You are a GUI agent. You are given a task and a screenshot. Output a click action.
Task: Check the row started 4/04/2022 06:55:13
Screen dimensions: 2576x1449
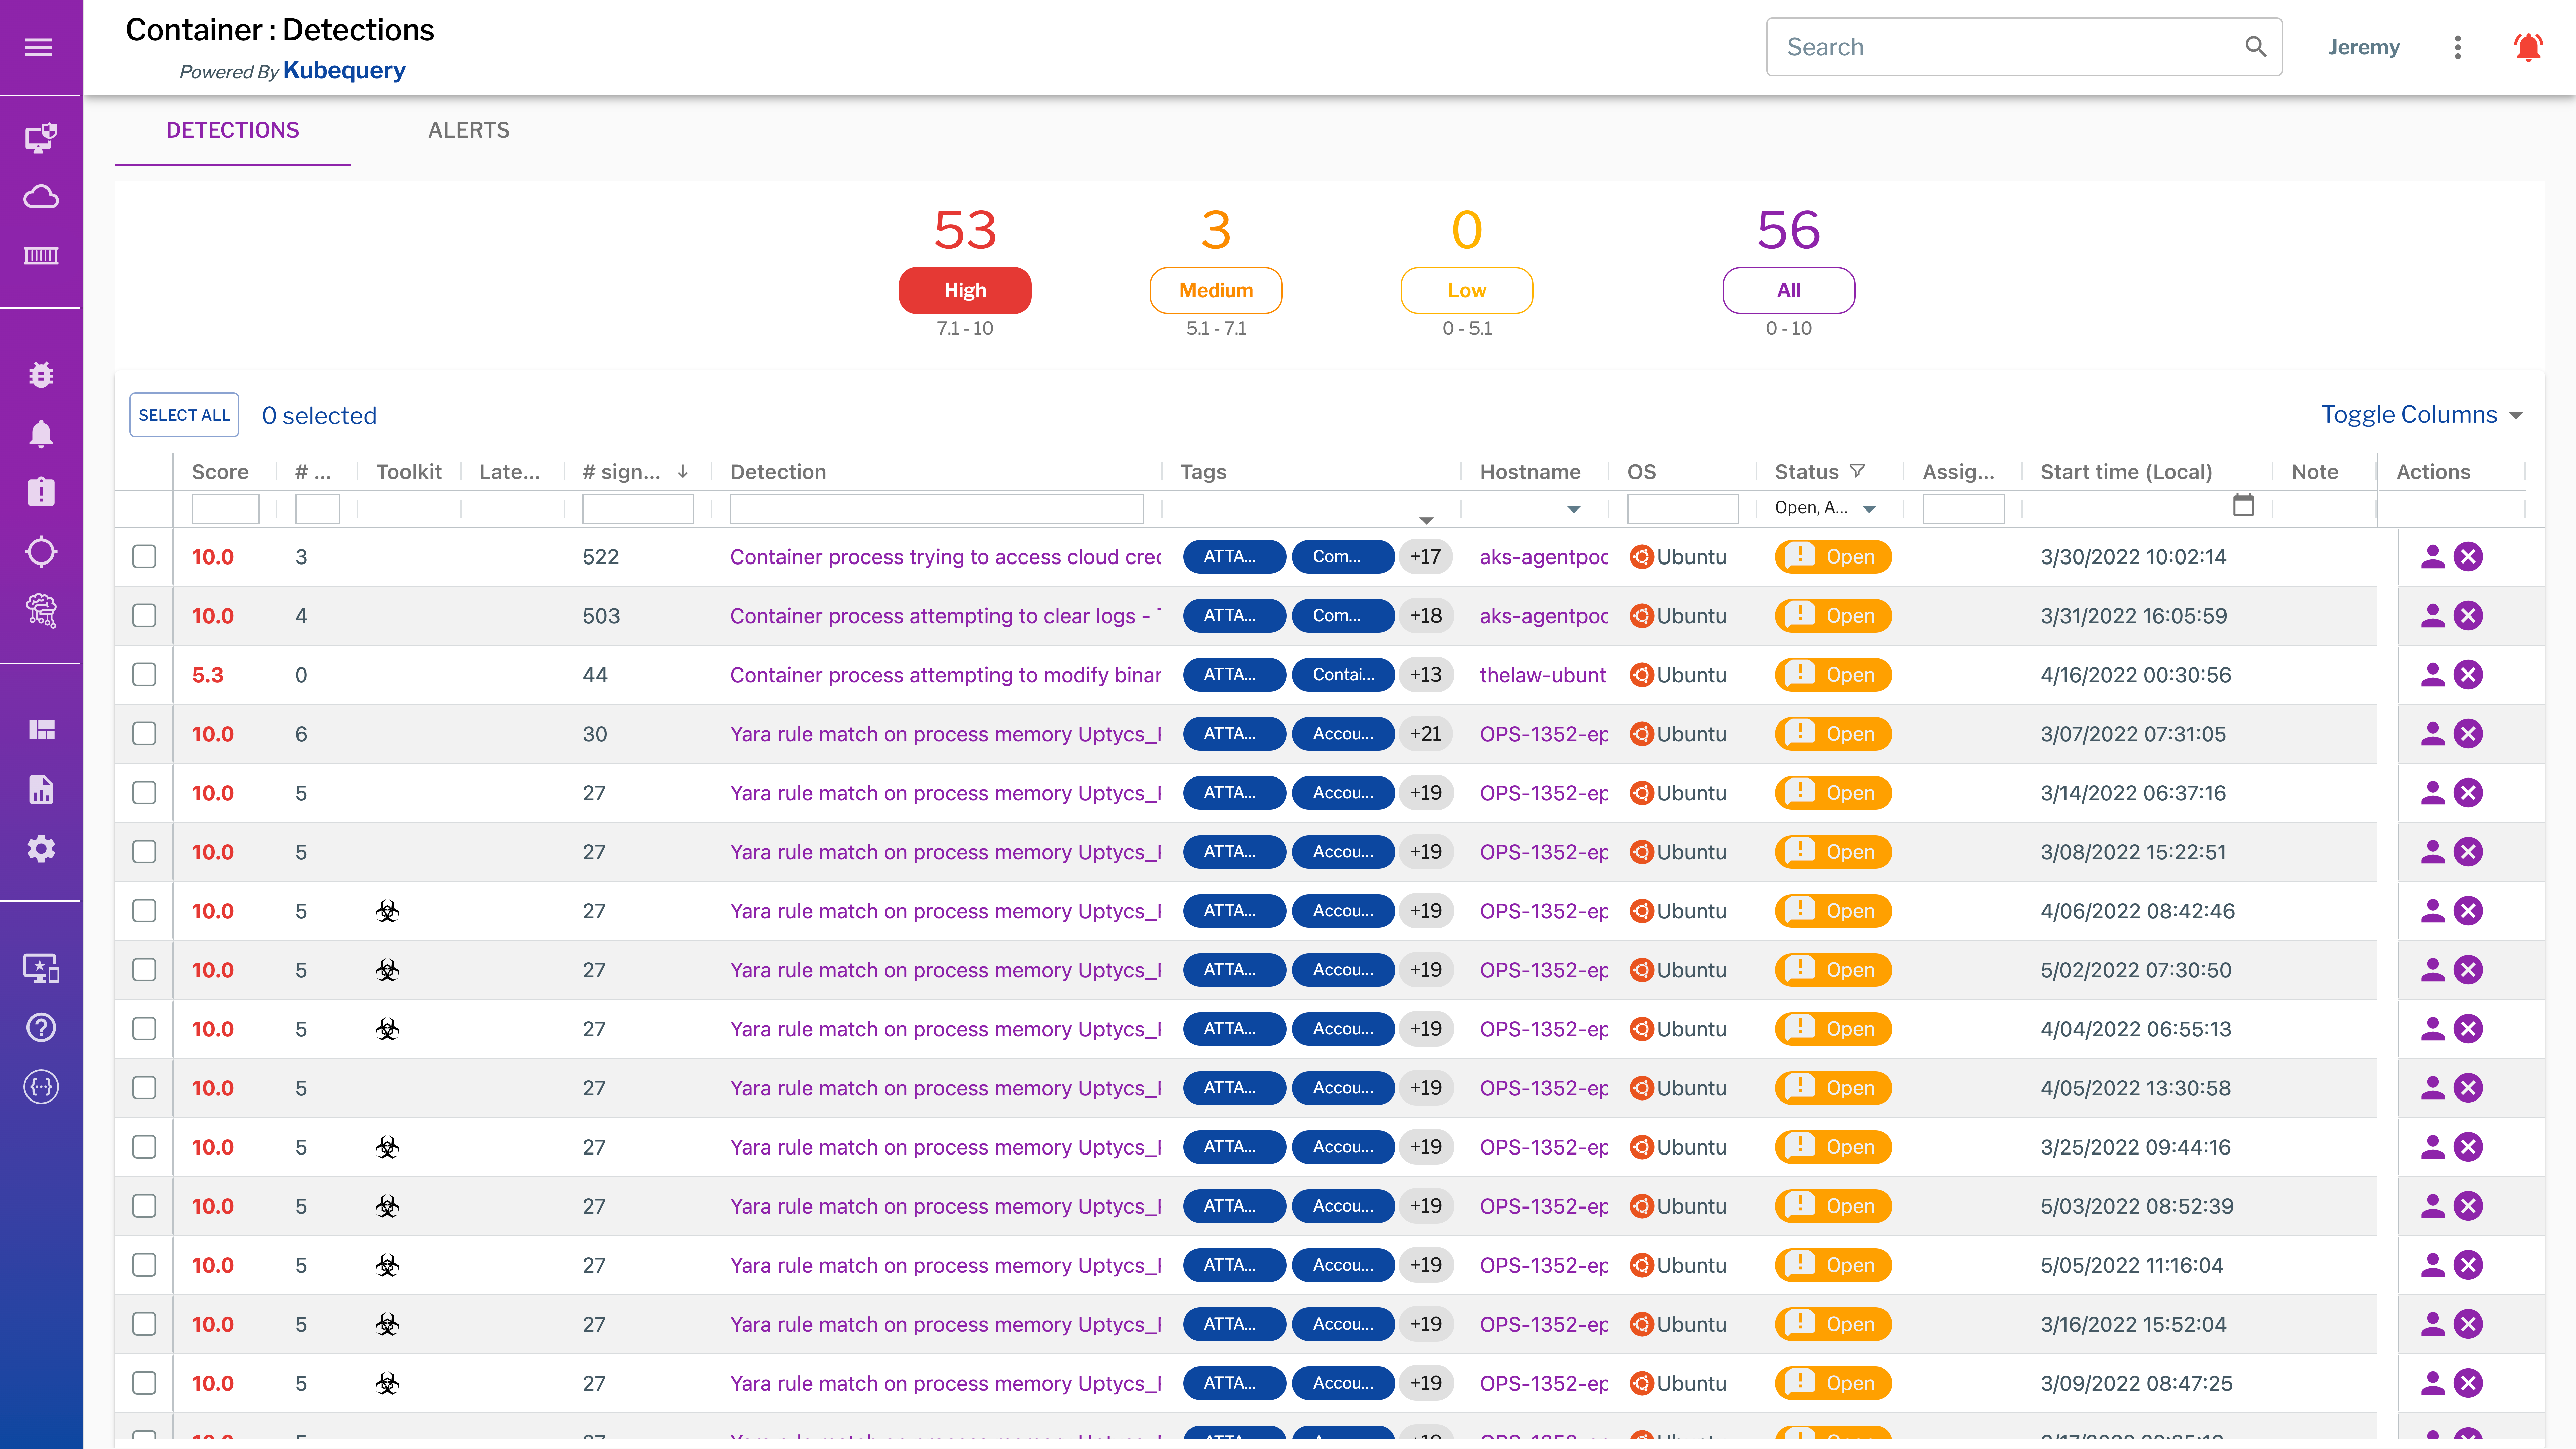pos(144,1029)
